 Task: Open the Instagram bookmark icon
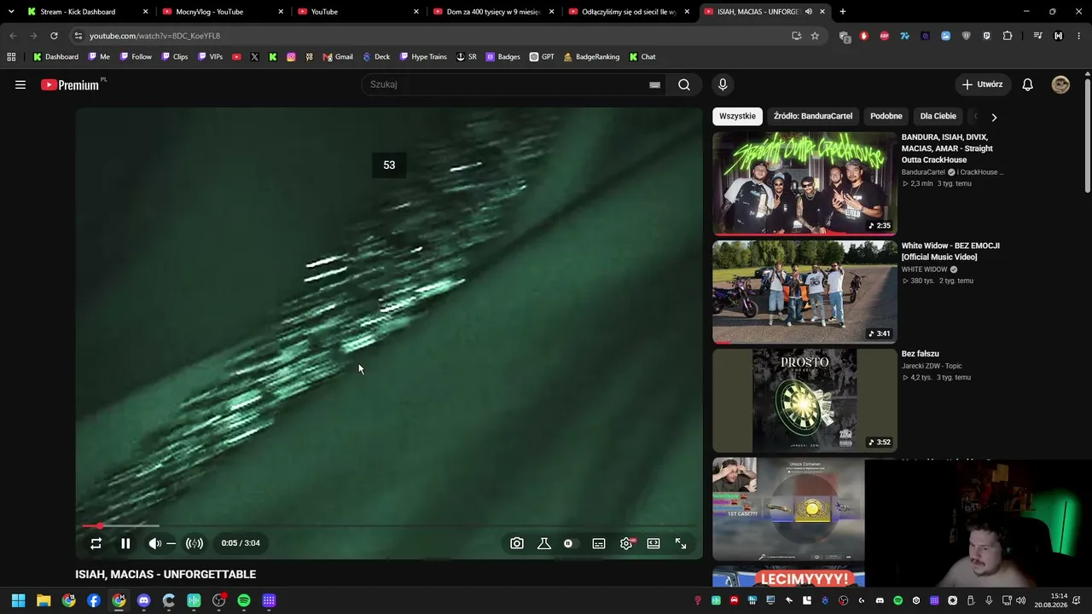pyautogui.click(x=291, y=57)
